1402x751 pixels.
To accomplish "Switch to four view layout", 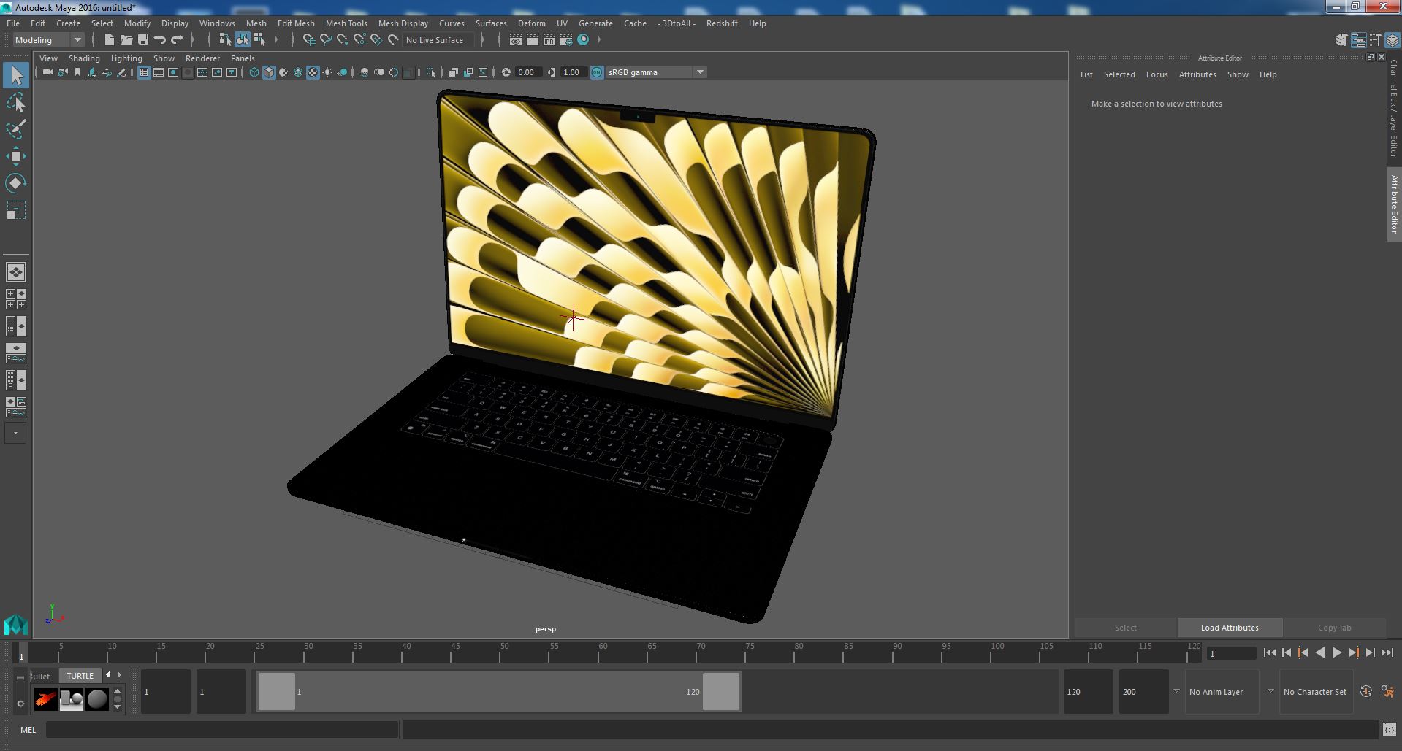I will tap(16, 299).
